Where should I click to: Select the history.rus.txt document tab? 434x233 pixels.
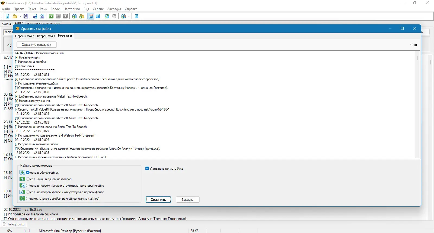(14, 224)
